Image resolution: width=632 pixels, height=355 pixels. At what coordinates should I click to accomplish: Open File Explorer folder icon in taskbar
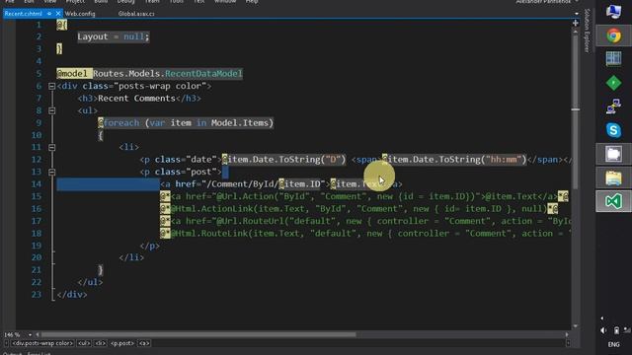(x=613, y=177)
